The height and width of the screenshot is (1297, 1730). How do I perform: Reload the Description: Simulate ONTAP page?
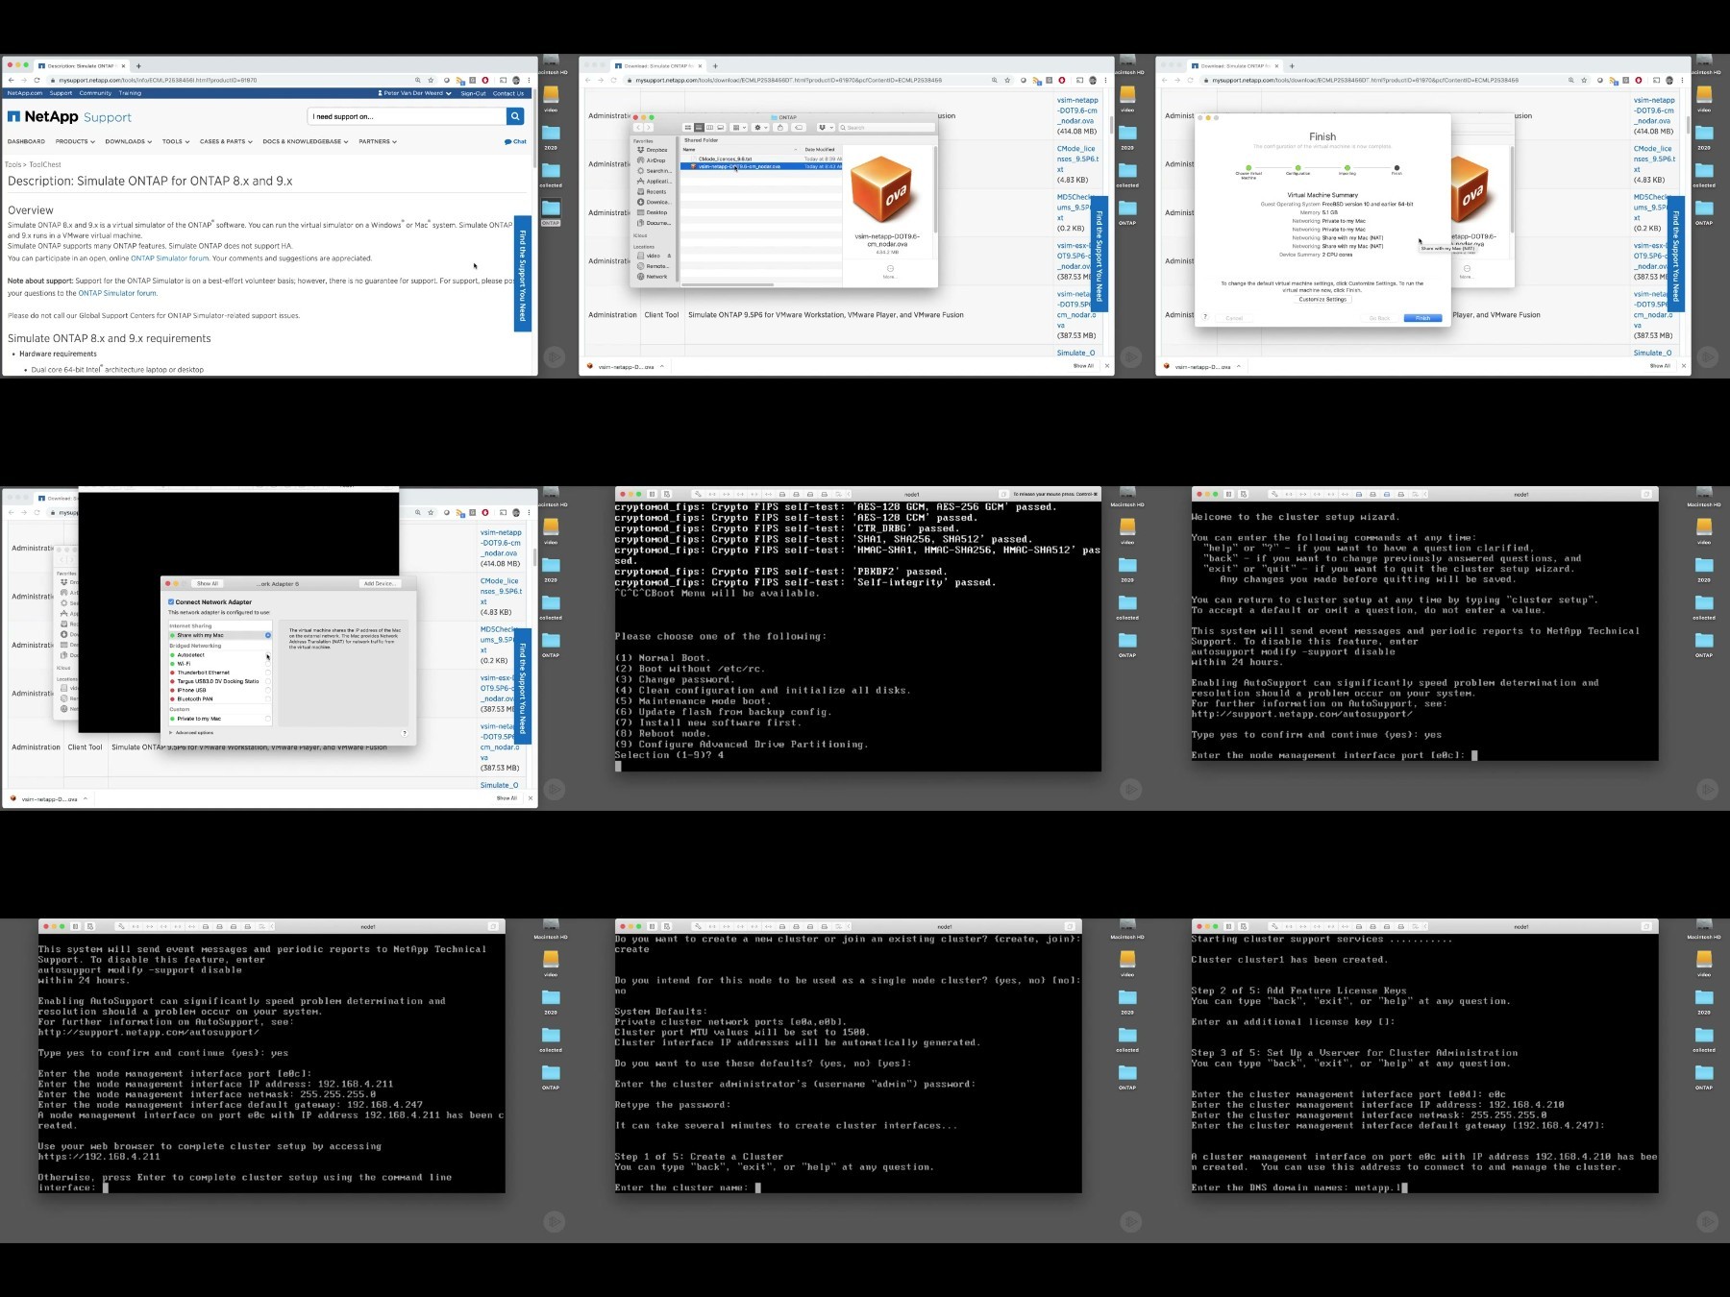pyautogui.click(x=37, y=81)
